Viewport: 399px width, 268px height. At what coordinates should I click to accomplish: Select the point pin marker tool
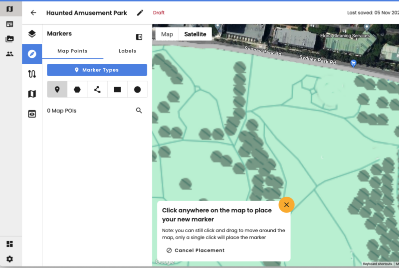[x=57, y=90]
